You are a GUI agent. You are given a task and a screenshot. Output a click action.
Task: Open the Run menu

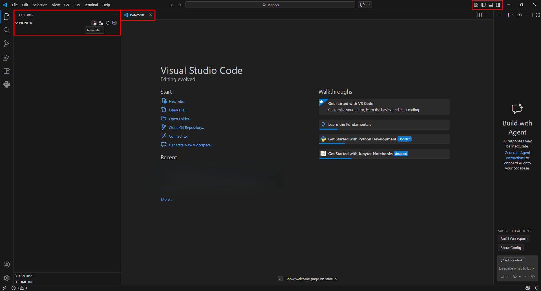76,5
